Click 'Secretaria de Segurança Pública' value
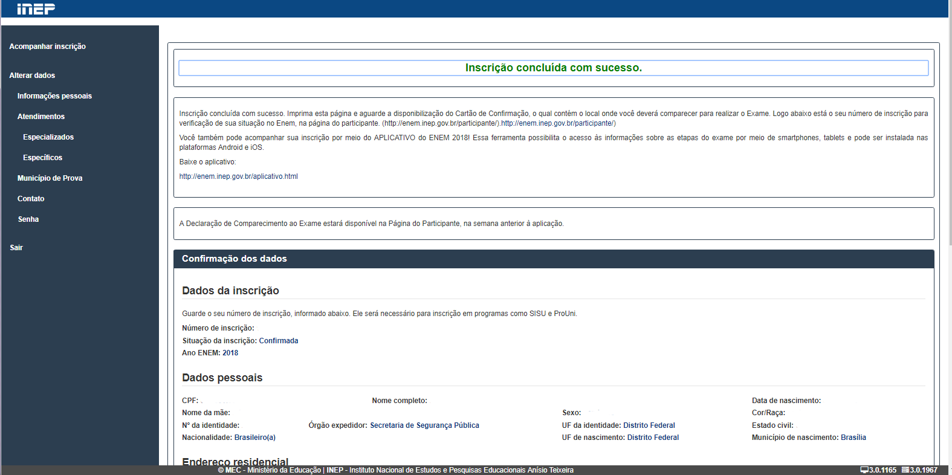 424,425
